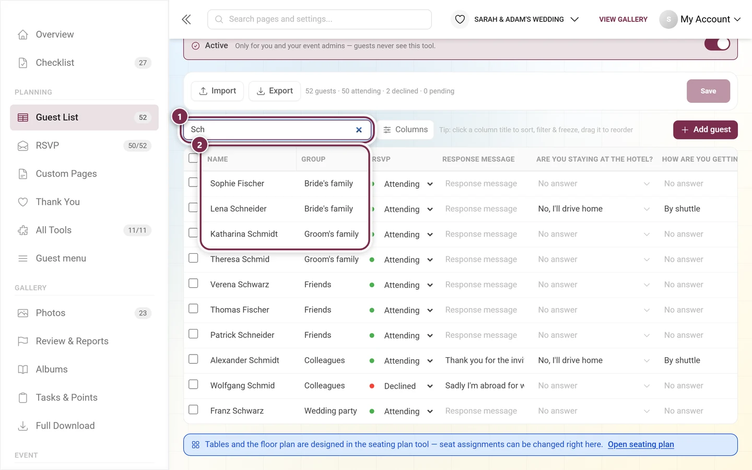Tick the checkbox for Theresa Schmid

tap(193, 258)
